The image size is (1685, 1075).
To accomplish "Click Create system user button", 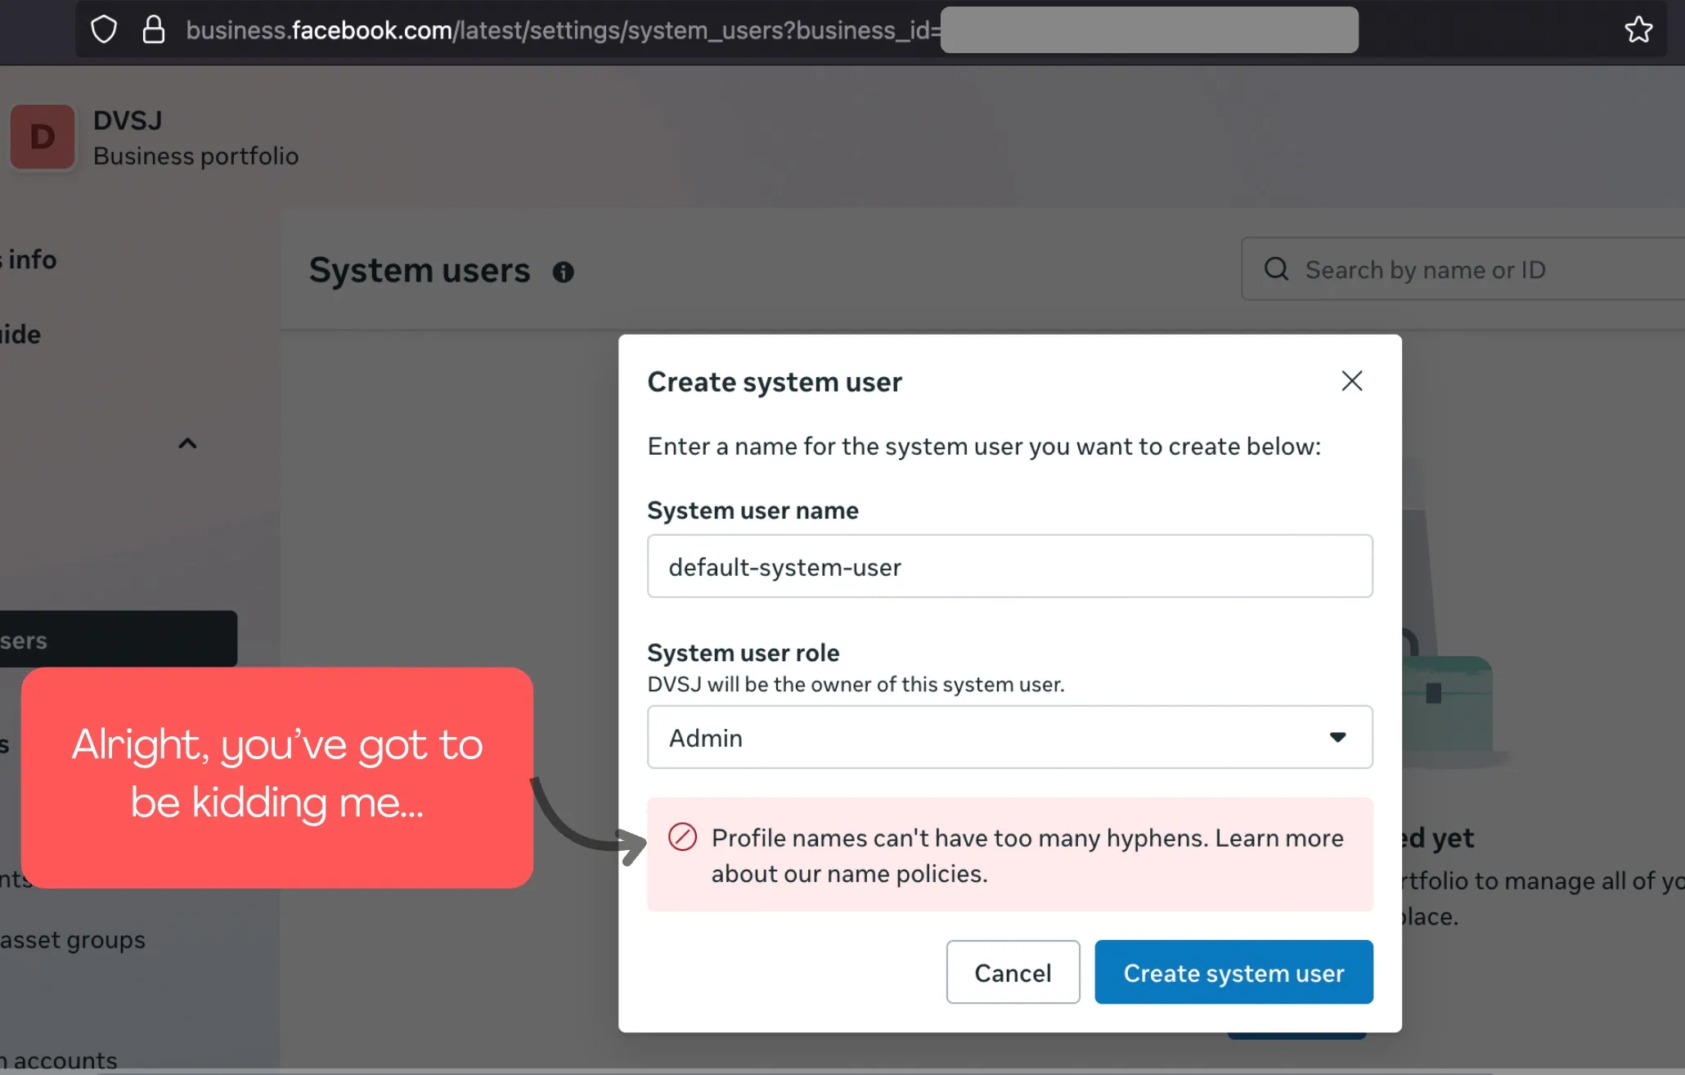I will coord(1233,972).
